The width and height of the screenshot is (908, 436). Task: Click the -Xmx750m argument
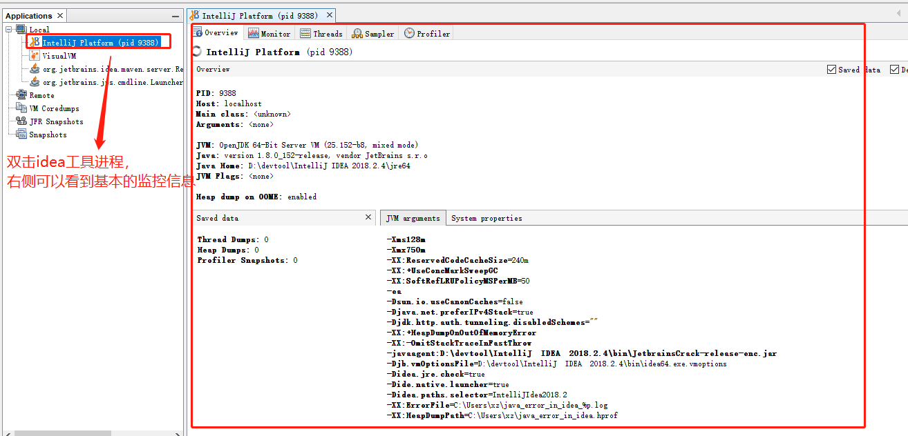click(x=406, y=250)
